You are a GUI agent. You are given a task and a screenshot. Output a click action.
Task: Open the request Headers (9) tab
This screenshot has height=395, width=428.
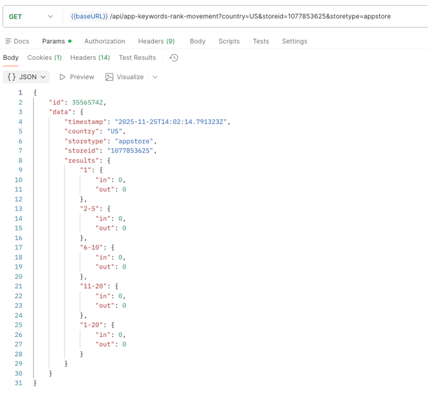(x=156, y=41)
